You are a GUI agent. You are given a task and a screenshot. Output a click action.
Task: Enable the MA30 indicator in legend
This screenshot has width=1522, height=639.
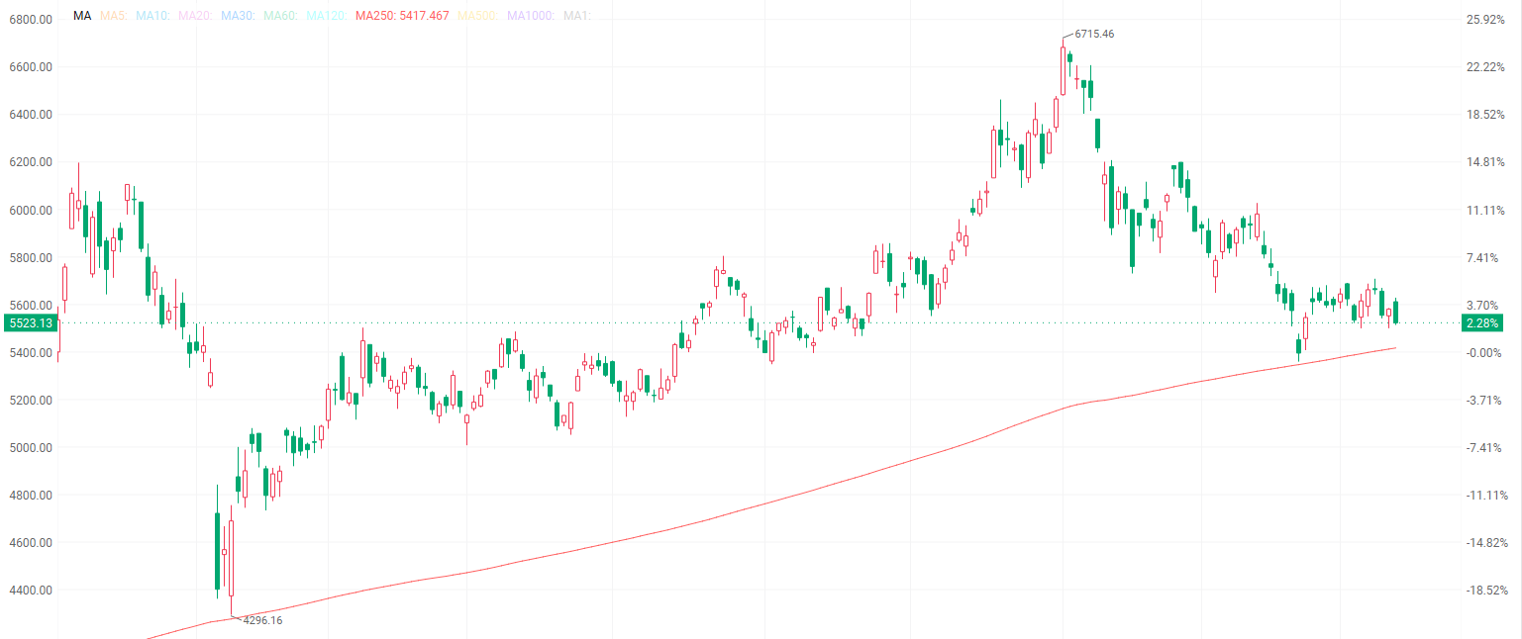pyautogui.click(x=237, y=16)
